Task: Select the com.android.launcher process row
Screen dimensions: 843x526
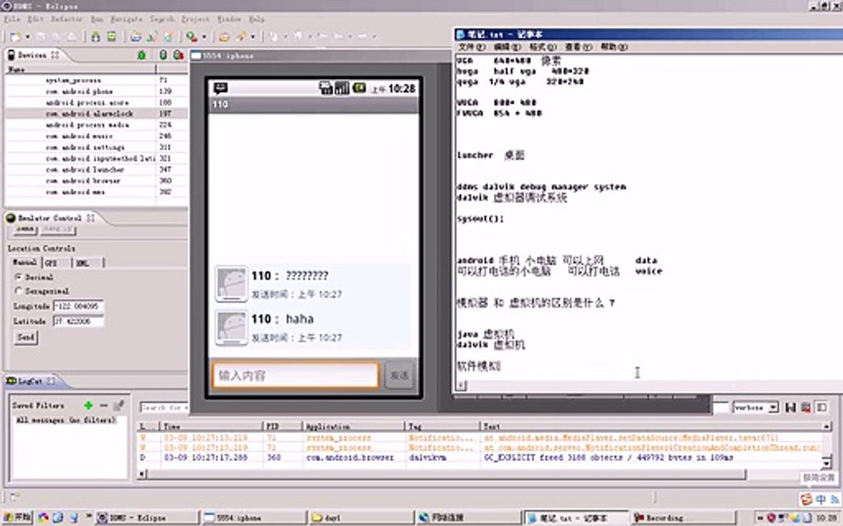Action: coord(97,169)
